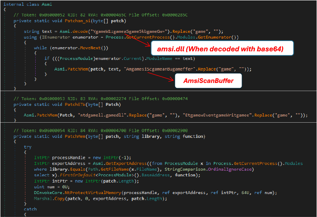Click OrdinalIgnoreCase enum value
This screenshot has width=317, height=217.
coord(230,169)
